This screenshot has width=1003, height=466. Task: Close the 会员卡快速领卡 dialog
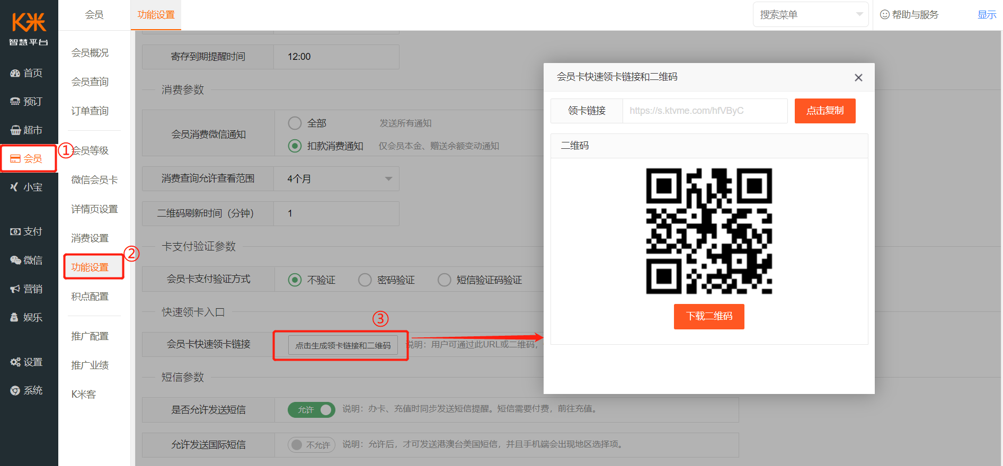(858, 78)
